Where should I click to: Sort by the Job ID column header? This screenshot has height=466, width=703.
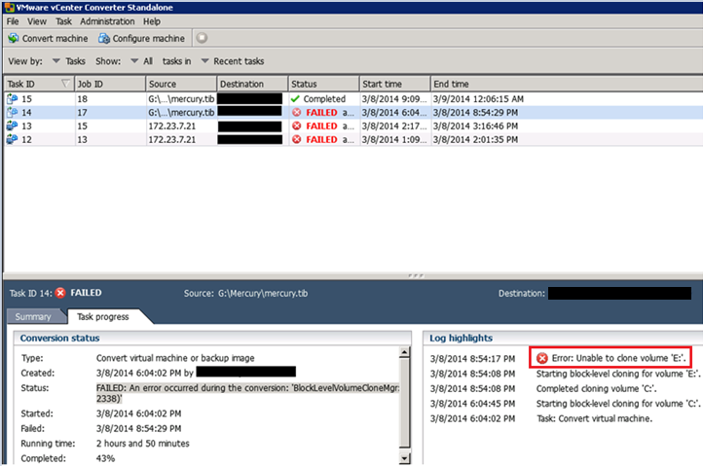(110, 84)
